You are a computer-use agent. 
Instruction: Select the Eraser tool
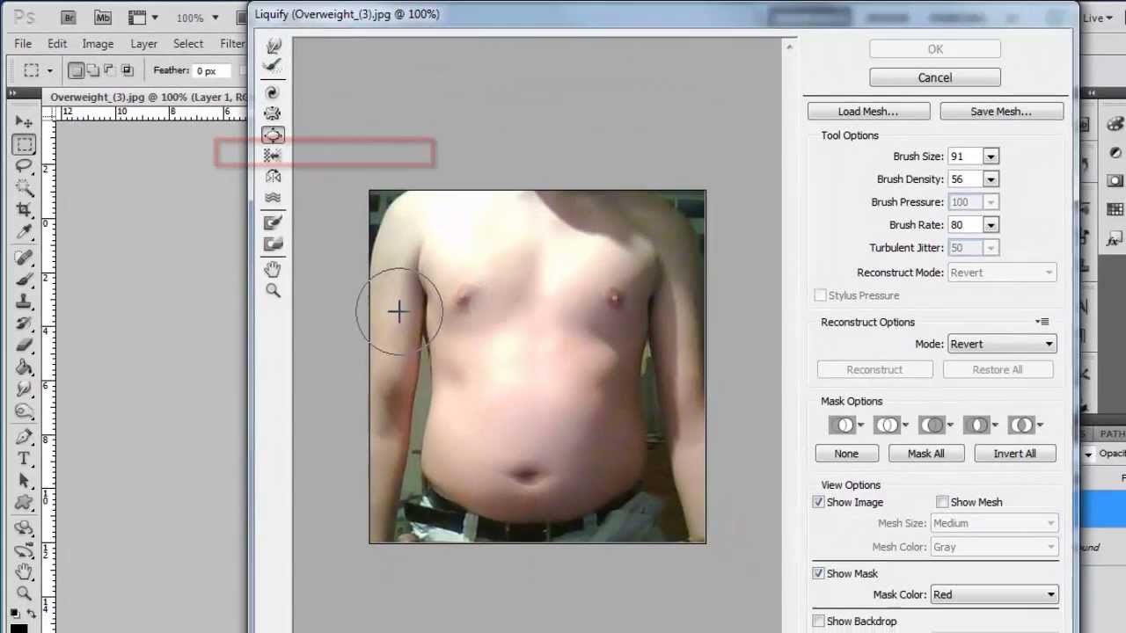[x=24, y=346]
